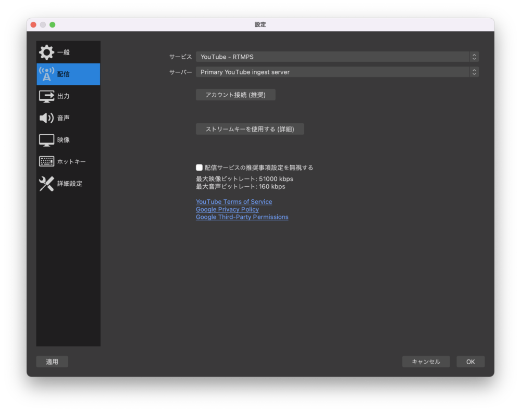Click the 最大映像ビットレート: 51000 kbps text

(244, 179)
